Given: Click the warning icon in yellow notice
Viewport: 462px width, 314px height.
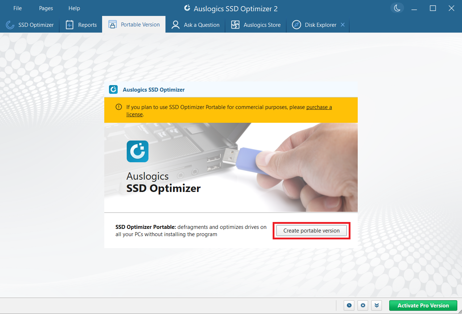Looking at the screenshot, I should [x=118, y=107].
